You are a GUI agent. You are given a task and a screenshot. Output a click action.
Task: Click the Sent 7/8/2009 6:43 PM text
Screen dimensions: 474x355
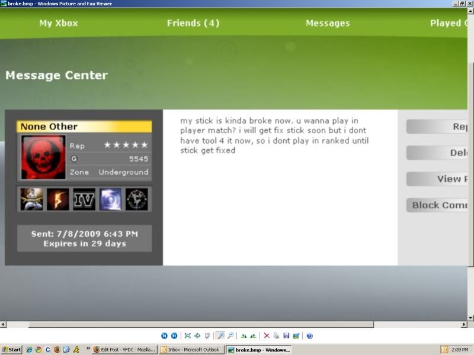point(85,234)
